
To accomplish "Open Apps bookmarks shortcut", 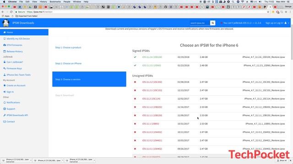I will [5, 16].
